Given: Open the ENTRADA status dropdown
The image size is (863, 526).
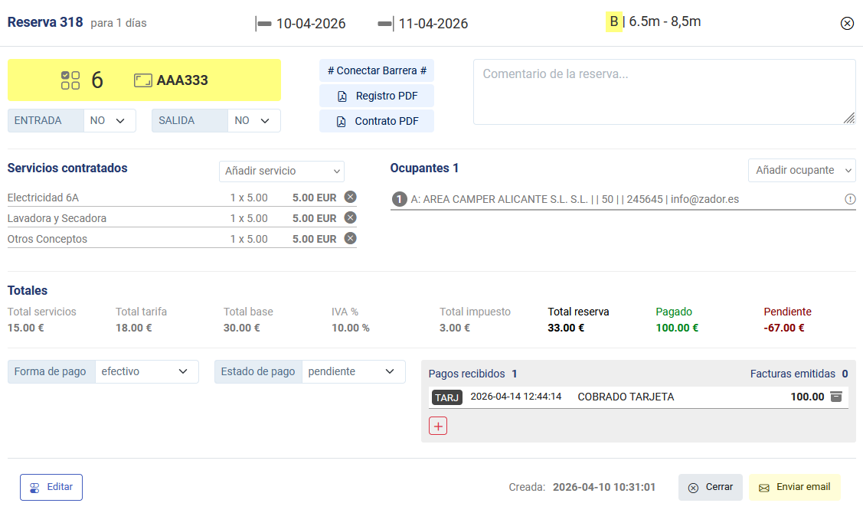Looking at the screenshot, I should click(110, 120).
